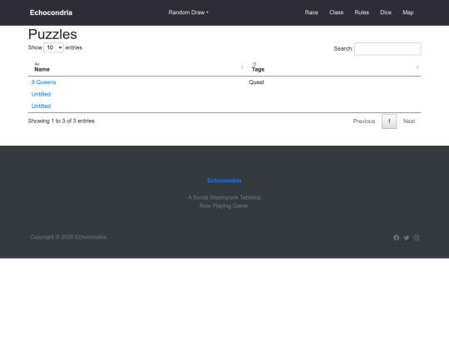Click the blue Echocondria footer link
Viewport: 449px width, 337px height.
click(224, 181)
